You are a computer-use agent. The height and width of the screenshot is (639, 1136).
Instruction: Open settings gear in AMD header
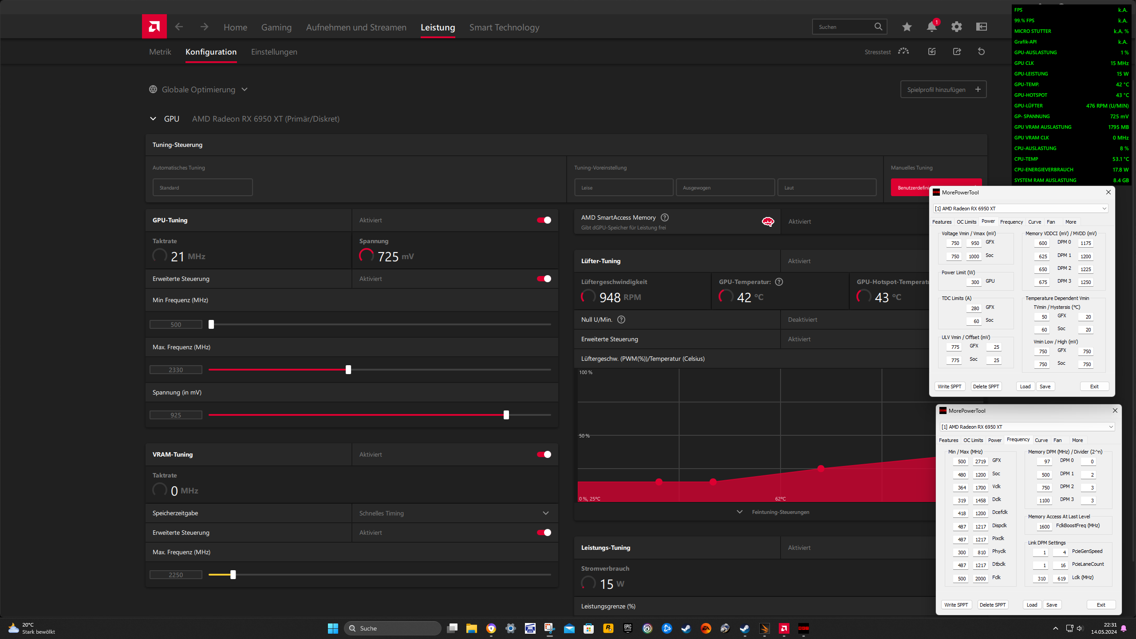coord(956,27)
